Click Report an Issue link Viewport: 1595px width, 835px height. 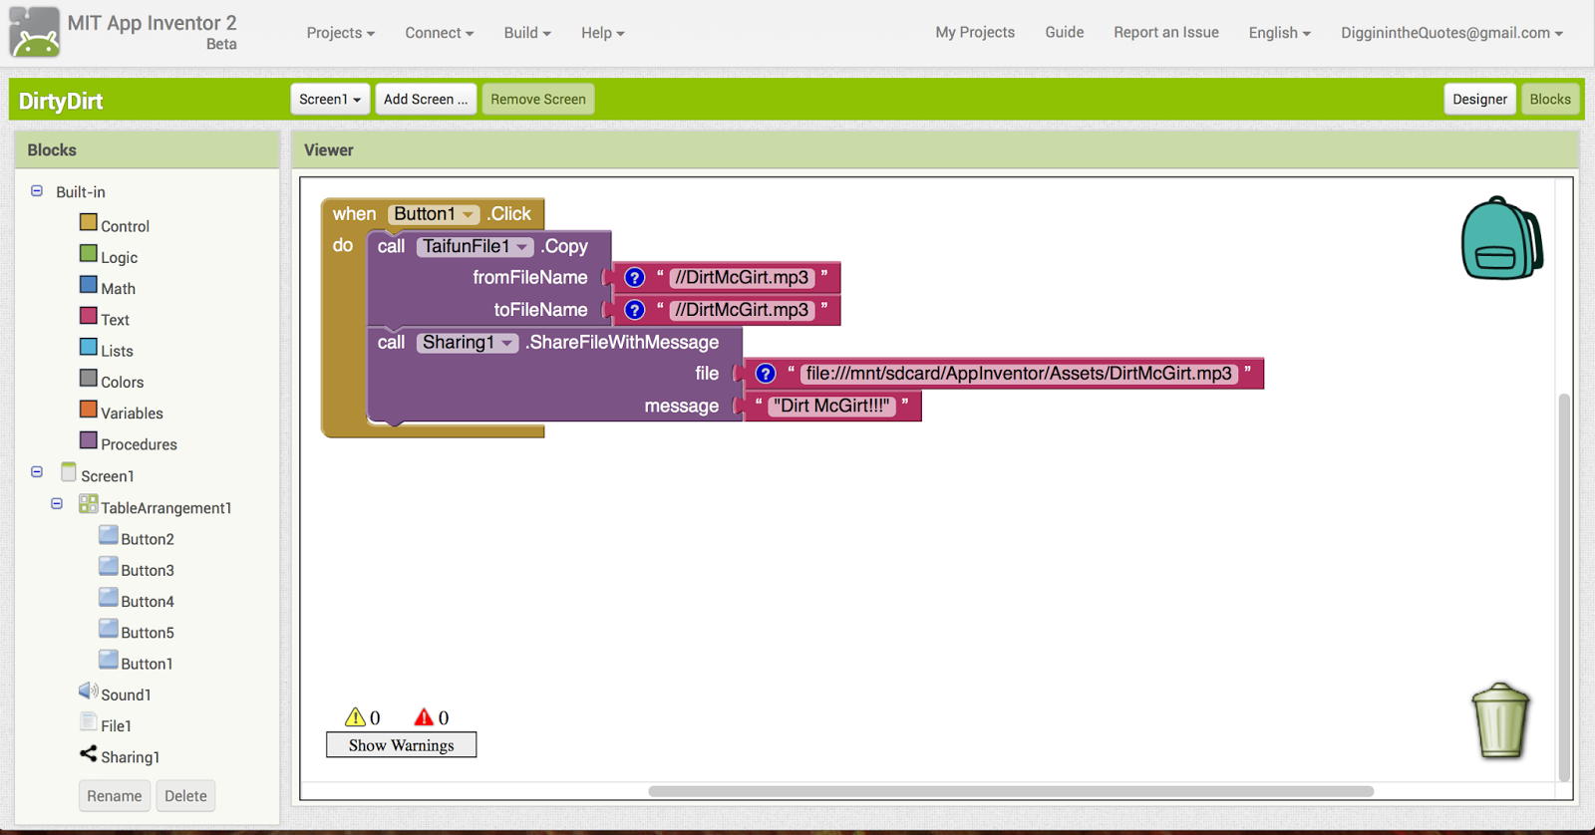click(x=1166, y=32)
